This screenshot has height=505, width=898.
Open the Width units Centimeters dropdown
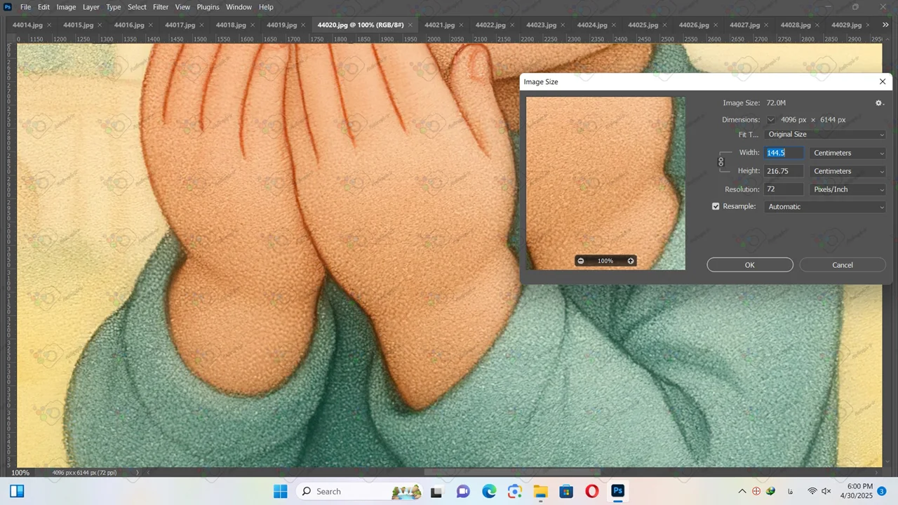click(x=847, y=153)
